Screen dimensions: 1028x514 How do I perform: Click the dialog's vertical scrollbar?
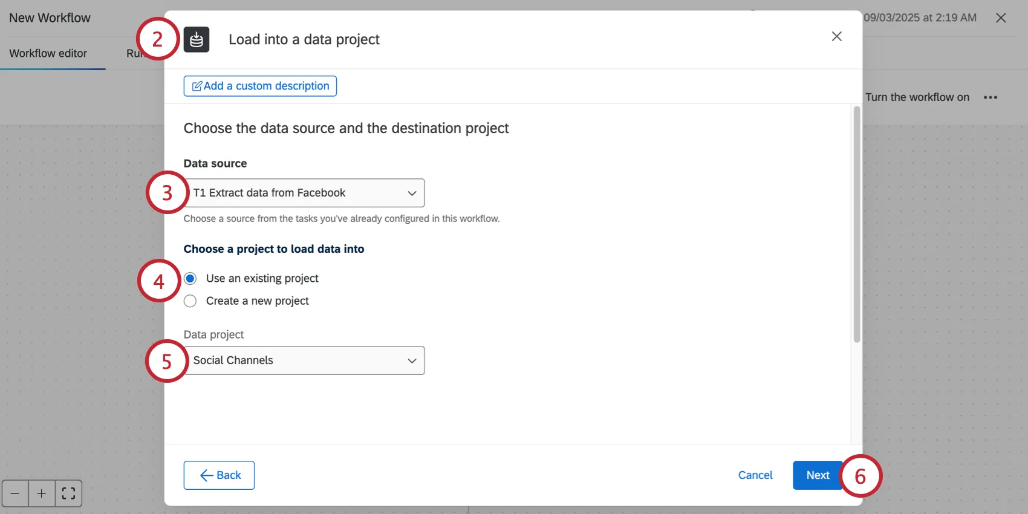[856, 225]
